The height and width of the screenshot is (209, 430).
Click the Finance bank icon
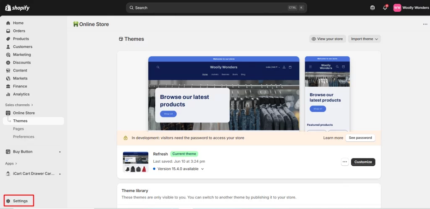[8, 86]
